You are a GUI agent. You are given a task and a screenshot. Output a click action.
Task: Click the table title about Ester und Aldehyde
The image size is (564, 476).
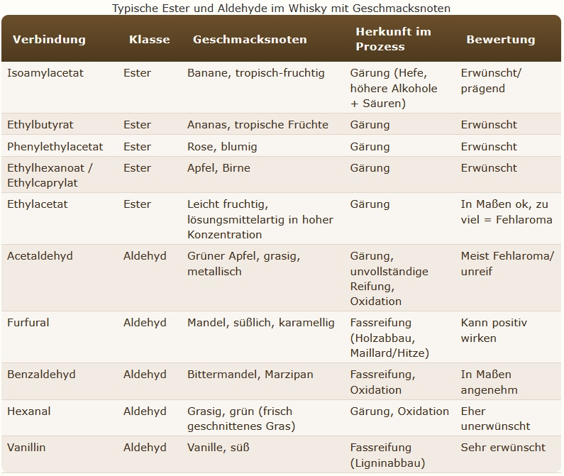pyautogui.click(x=282, y=8)
